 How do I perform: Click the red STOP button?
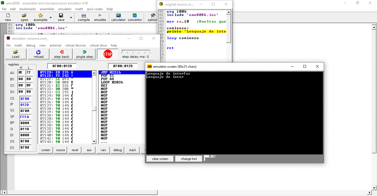108,54
